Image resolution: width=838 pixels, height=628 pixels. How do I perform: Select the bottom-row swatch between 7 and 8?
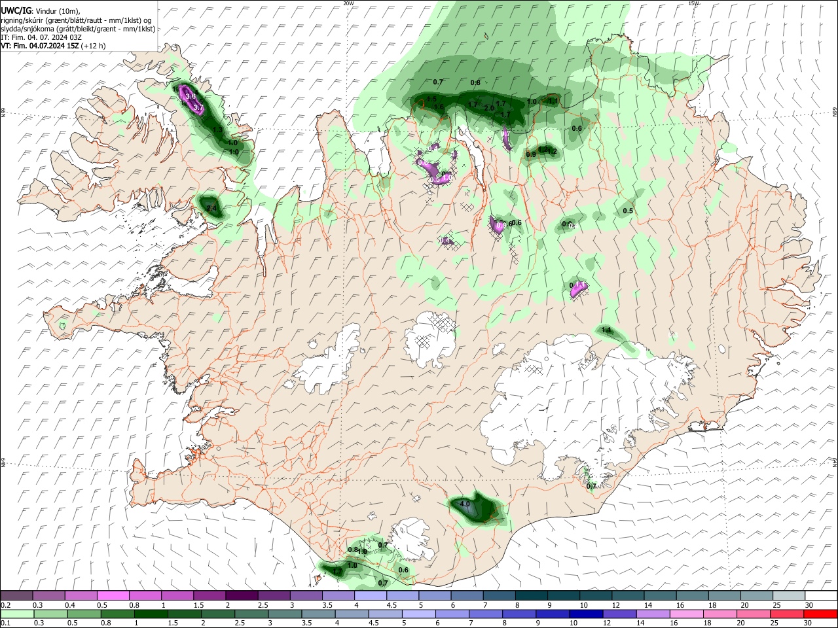(485, 614)
